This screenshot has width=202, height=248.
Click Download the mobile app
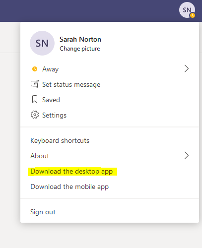point(69,187)
